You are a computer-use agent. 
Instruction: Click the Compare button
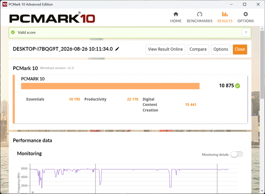click(x=198, y=49)
